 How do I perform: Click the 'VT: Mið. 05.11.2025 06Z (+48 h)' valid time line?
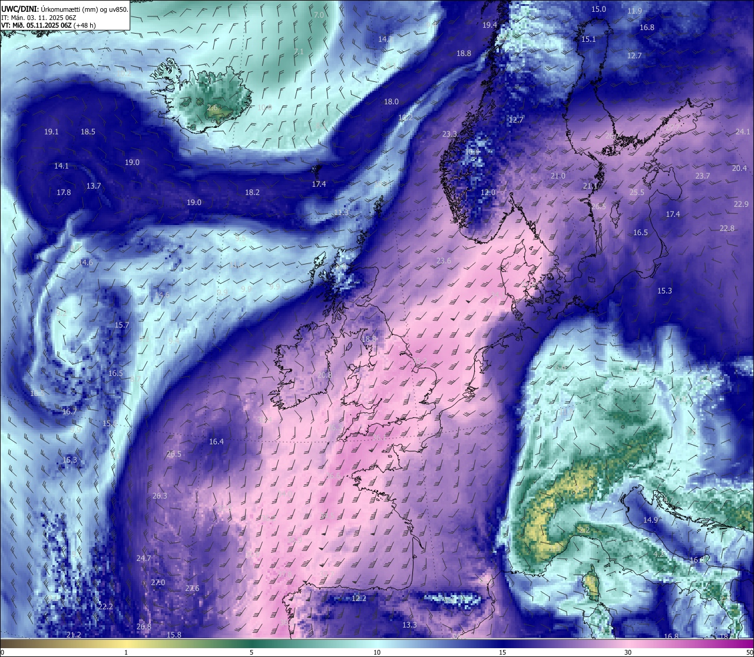pyautogui.click(x=49, y=25)
